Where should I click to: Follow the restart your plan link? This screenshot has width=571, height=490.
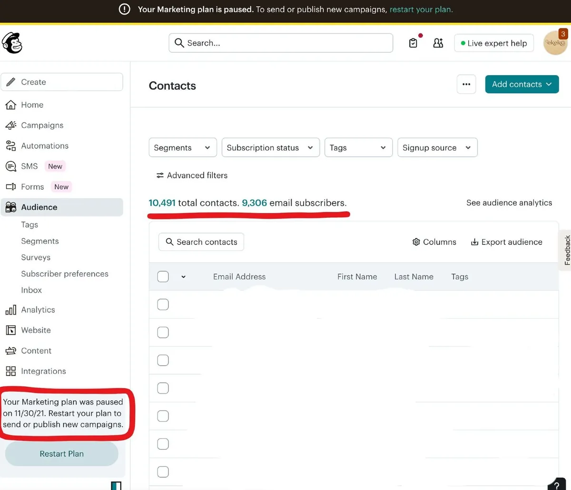click(x=421, y=10)
